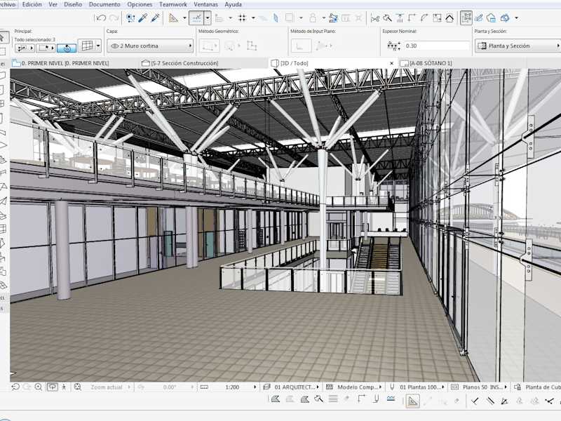Open the Muro cortina layer dropdown
This screenshot has width=561, height=421.
click(x=150, y=46)
